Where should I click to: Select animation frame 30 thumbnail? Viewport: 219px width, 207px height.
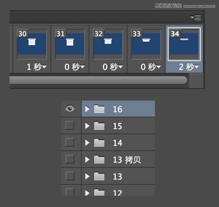32,44
